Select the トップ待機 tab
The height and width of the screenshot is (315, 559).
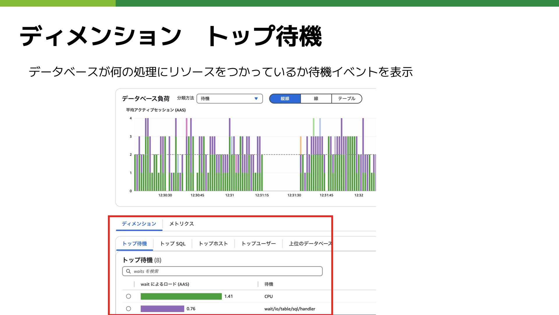135,244
